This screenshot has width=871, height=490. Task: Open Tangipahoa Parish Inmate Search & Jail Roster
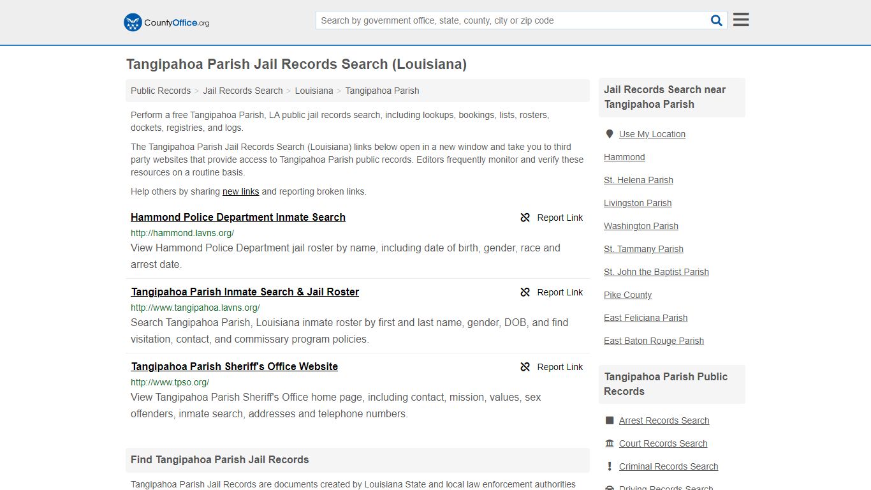click(x=245, y=292)
